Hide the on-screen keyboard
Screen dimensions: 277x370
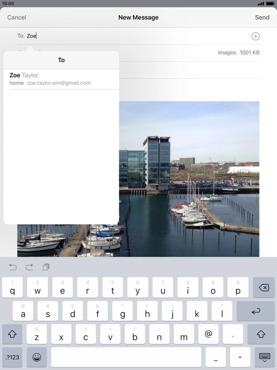pyautogui.click(x=265, y=357)
